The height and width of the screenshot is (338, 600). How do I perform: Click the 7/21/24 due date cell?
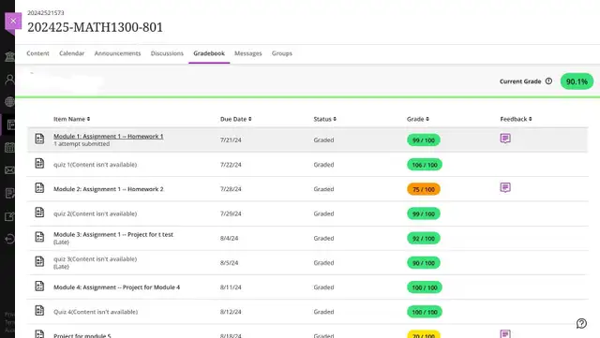(x=231, y=140)
